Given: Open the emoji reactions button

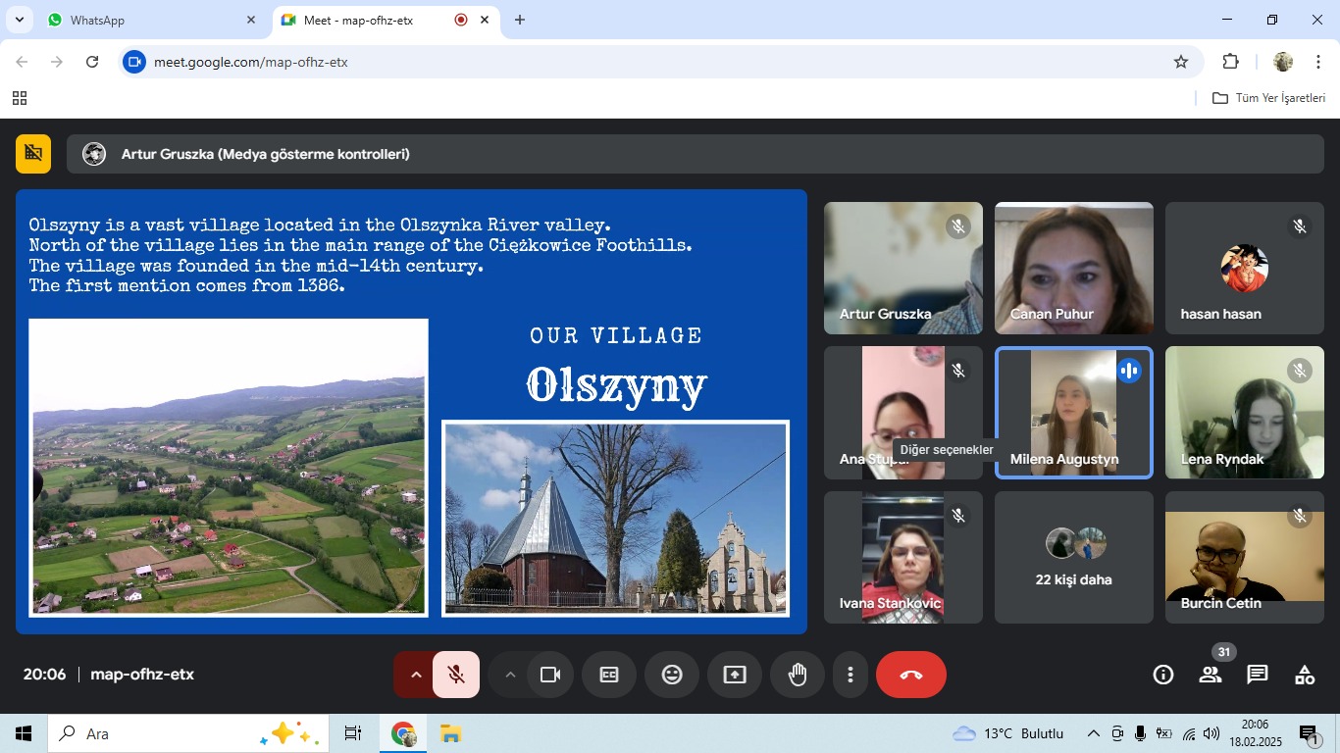Looking at the screenshot, I should [672, 675].
